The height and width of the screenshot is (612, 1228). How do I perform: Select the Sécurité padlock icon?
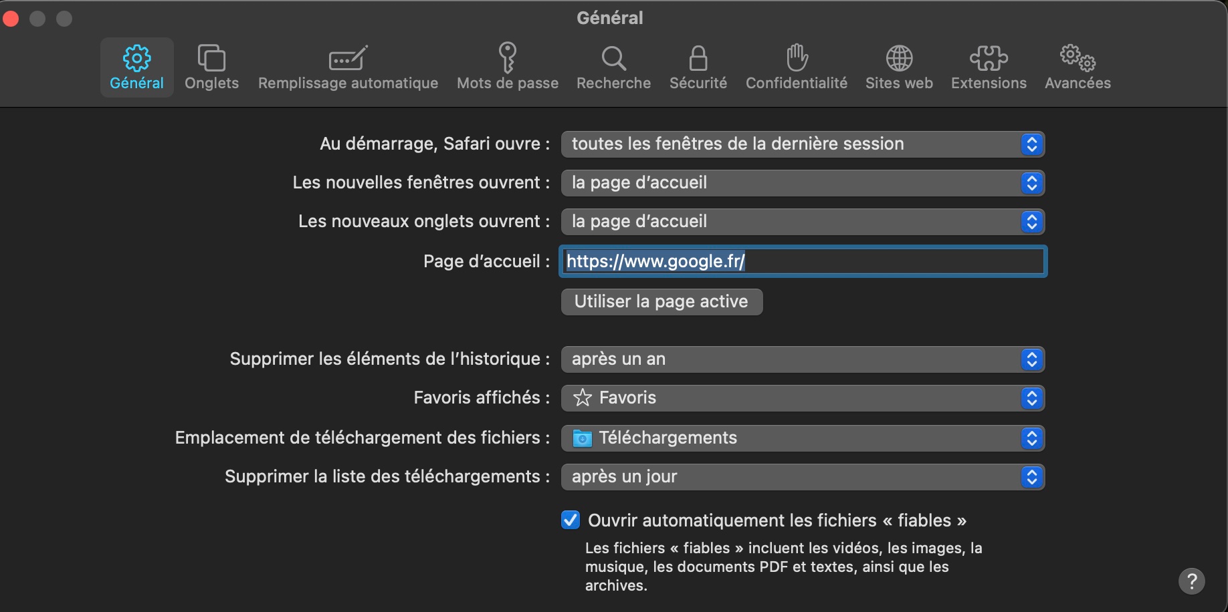click(x=698, y=59)
